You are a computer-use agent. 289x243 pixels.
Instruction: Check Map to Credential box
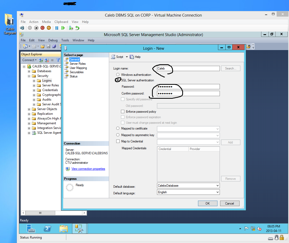(x=118, y=141)
